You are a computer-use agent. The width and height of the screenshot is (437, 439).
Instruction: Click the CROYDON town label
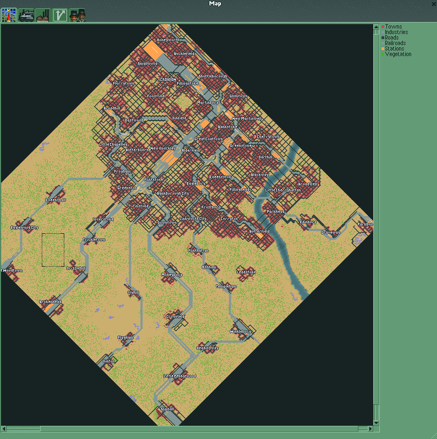coord(168,80)
